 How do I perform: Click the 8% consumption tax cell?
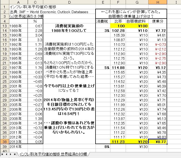coord(103,147)
